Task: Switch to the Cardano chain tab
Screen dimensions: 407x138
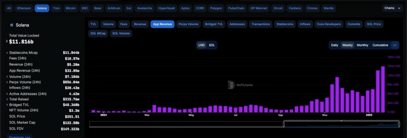Action: [295, 8]
